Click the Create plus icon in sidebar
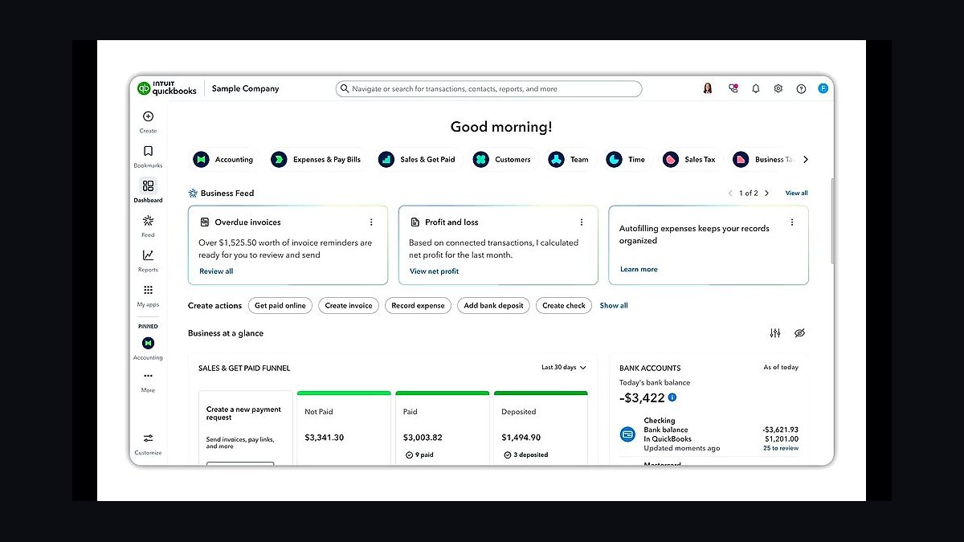 pos(148,116)
